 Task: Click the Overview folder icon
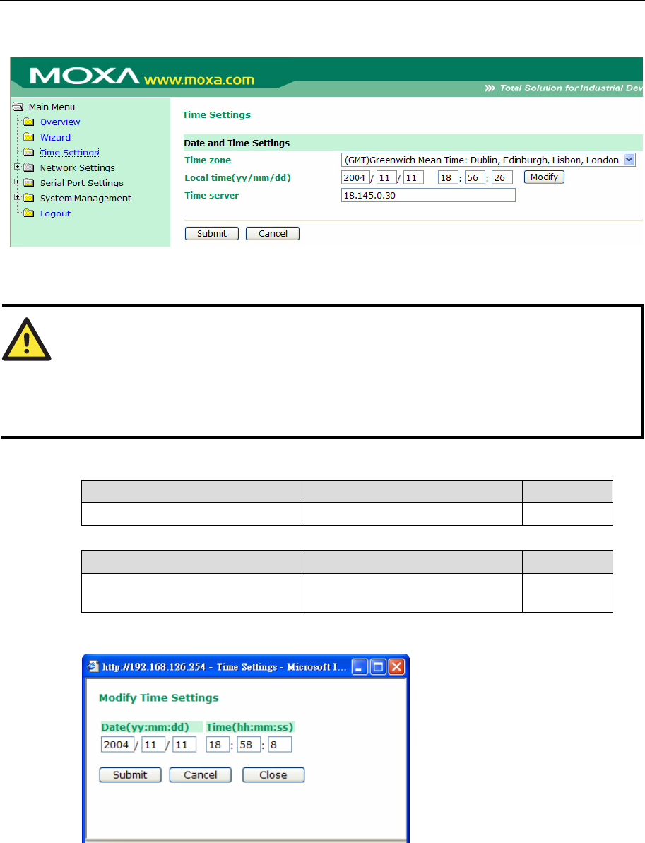29,122
